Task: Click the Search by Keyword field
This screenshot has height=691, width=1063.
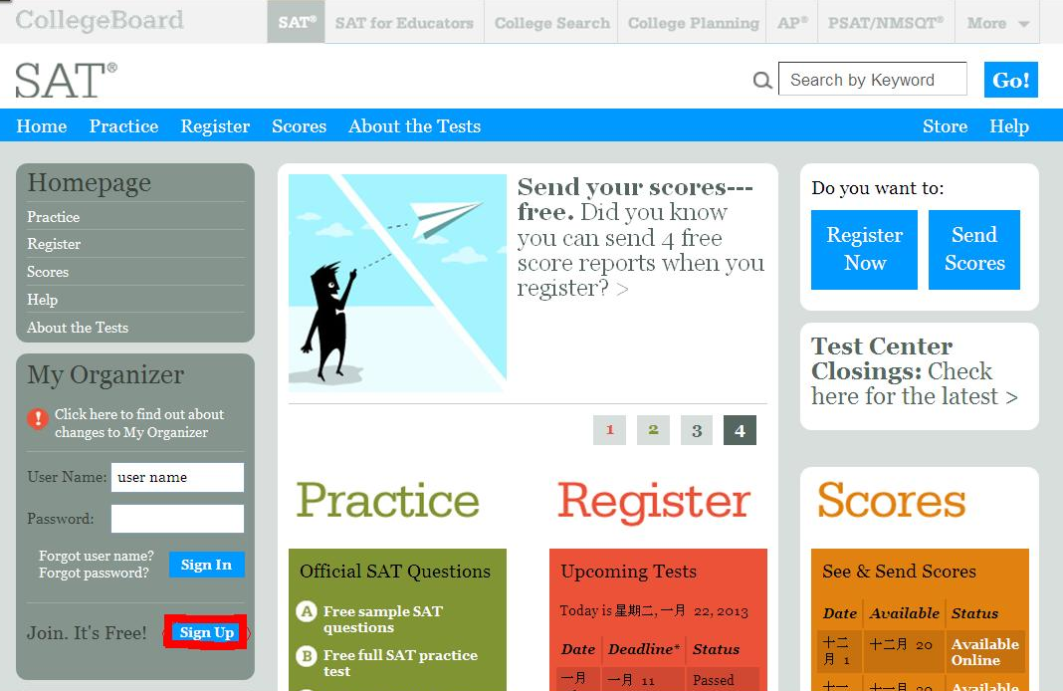Action: (873, 80)
